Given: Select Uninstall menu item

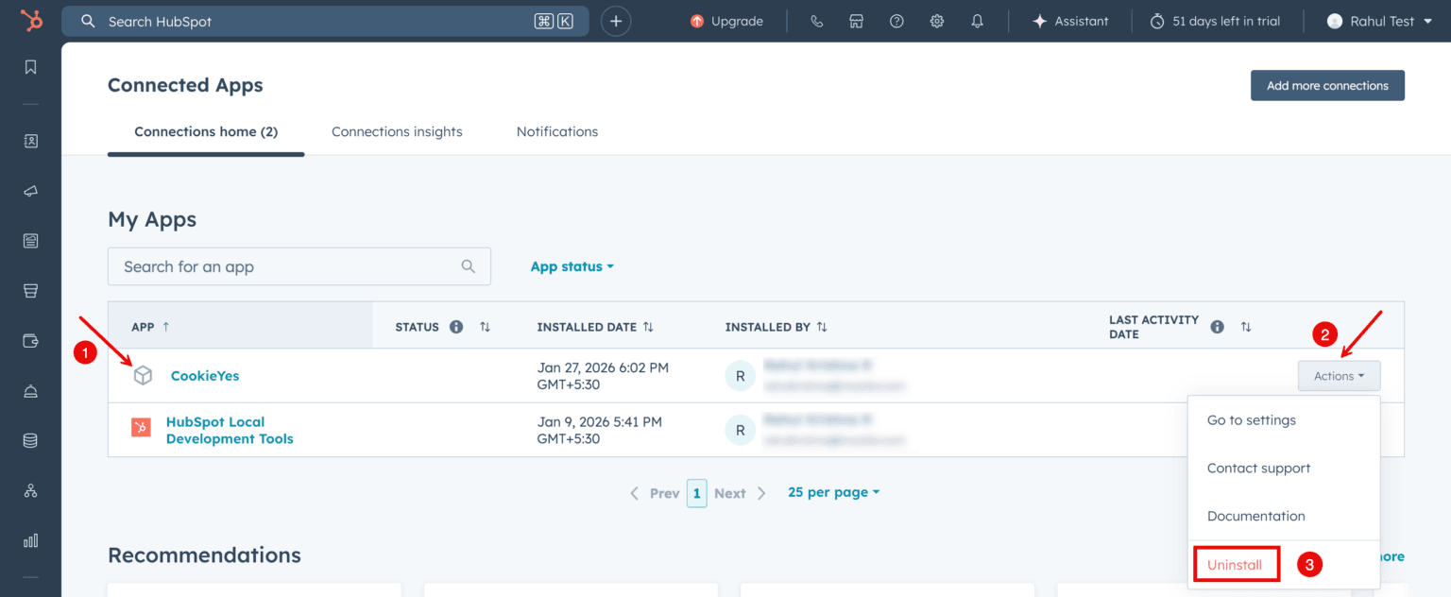Looking at the screenshot, I should coord(1236,565).
